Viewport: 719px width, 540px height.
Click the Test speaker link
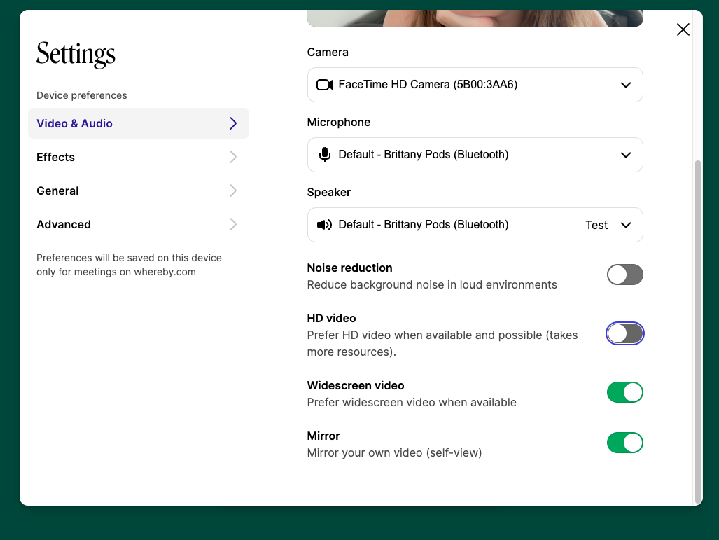(x=596, y=225)
